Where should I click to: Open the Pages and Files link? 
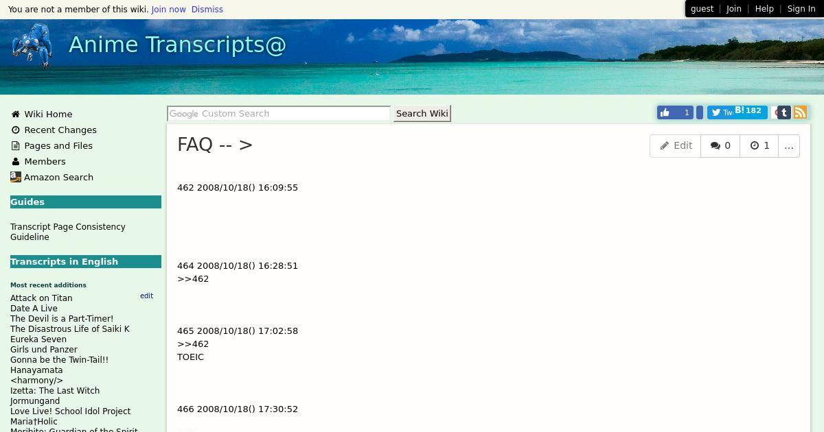(x=58, y=146)
